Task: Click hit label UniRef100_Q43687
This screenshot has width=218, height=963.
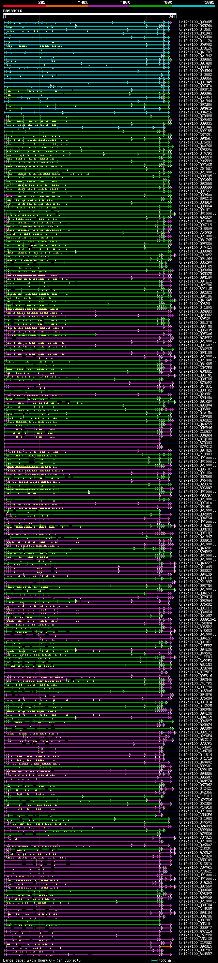Action: point(196,29)
